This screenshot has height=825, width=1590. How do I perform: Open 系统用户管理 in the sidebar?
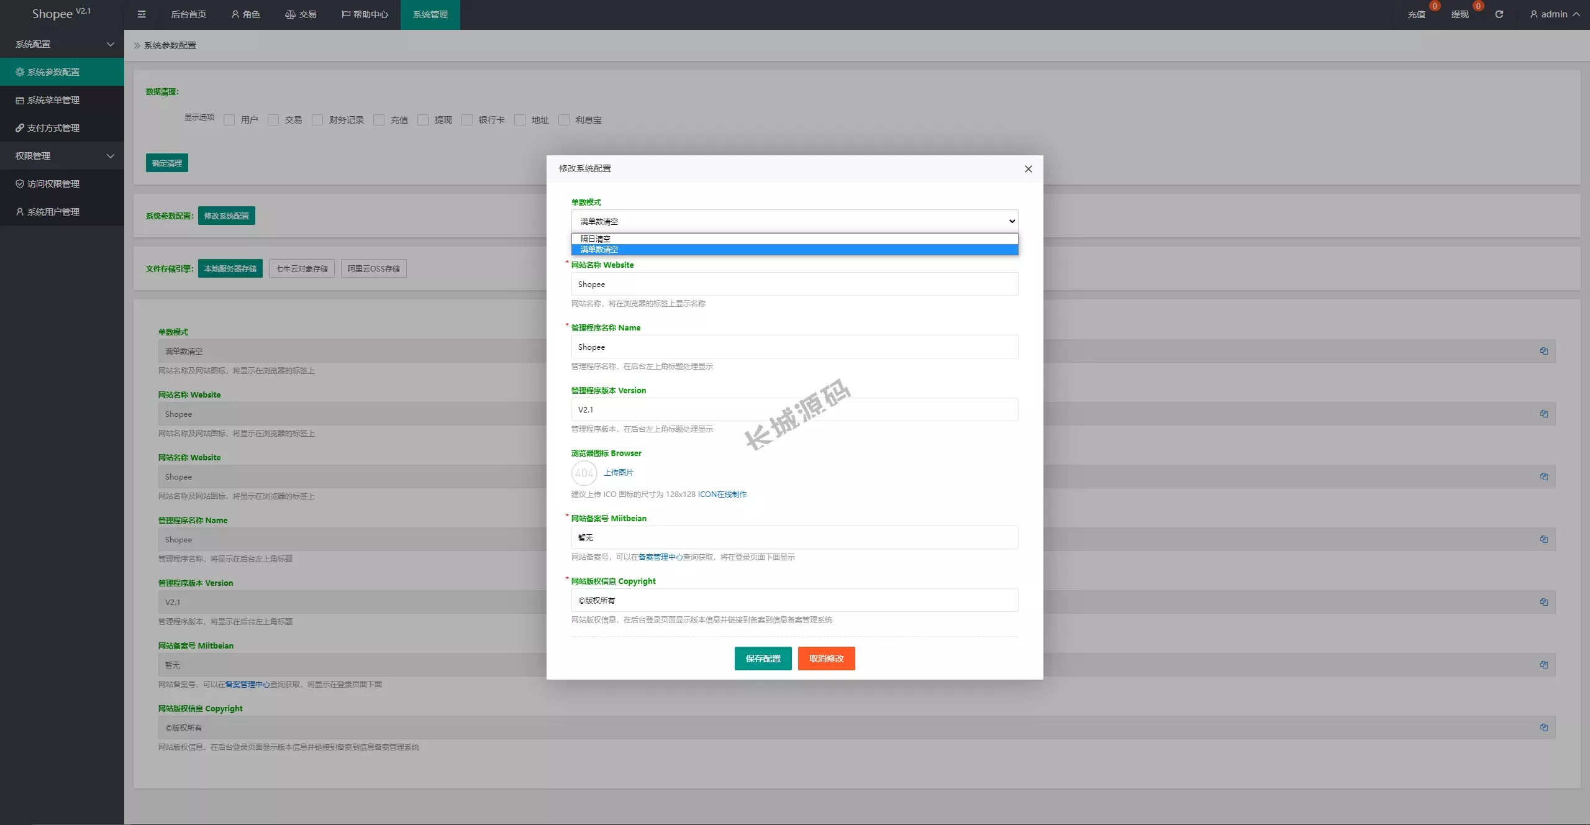(62, 212)
